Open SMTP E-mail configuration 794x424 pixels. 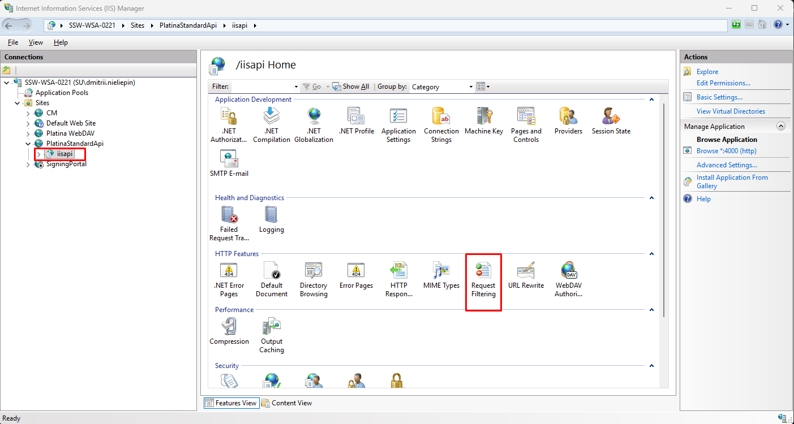click(229, 164)
